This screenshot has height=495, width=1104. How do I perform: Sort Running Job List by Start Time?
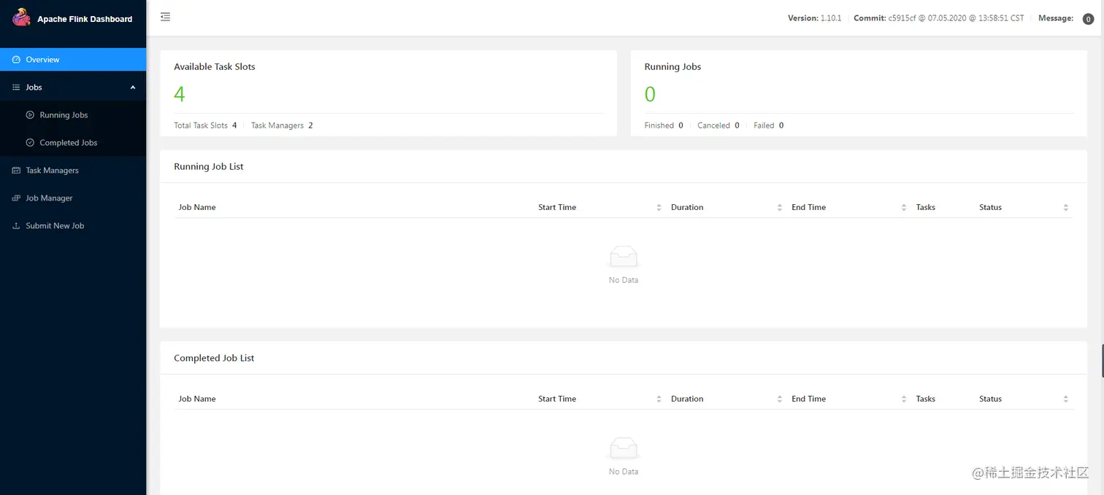click(x=659, y=208)
